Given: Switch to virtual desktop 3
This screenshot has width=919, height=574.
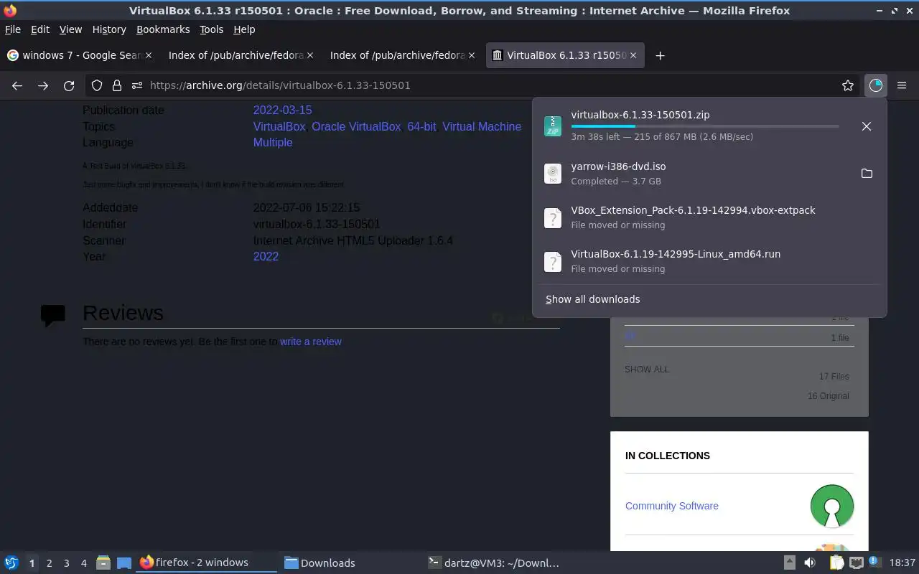Looking at the screenshot, I should click(x=66, y=563).
